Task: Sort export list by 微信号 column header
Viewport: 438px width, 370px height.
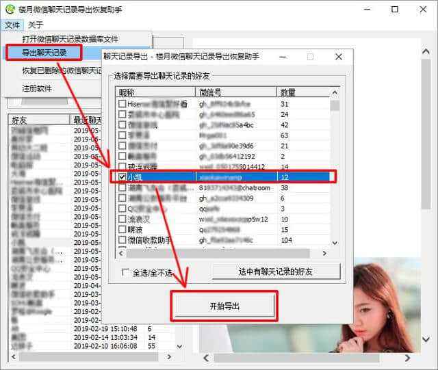Action: (x=235, y=92)
